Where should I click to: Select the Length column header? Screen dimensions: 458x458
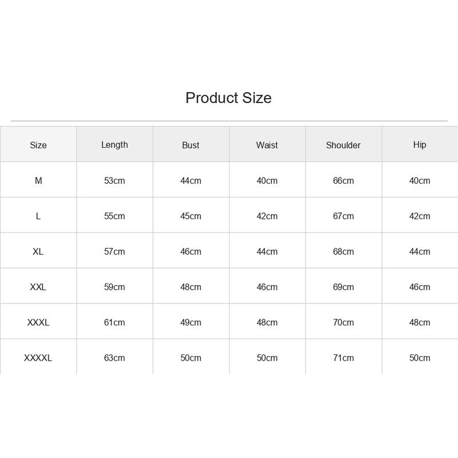[x=114, y=145]
